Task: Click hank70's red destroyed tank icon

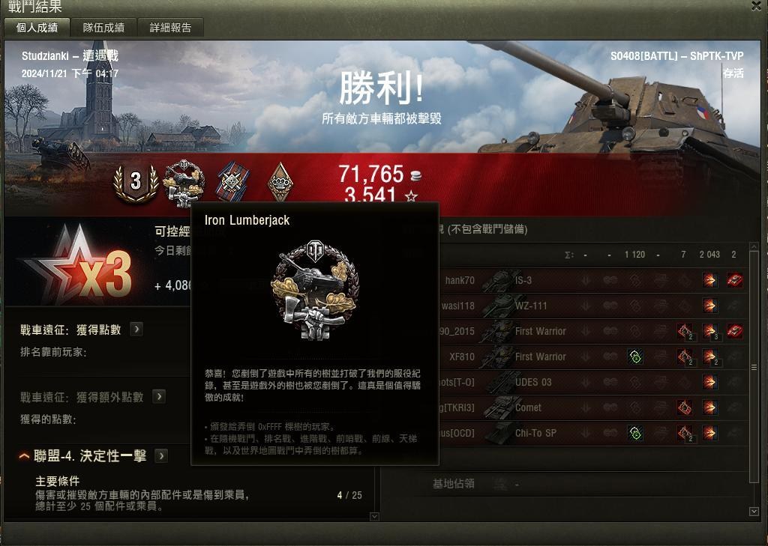Action: click(x=734, y=280)
